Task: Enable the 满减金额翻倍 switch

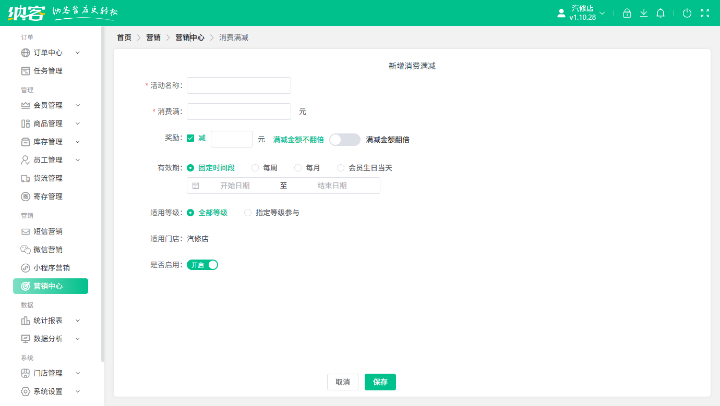Action: click(344, 139)
